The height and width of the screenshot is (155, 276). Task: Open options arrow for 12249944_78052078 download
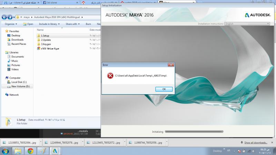pyautogui.click(x=82, y=142)
